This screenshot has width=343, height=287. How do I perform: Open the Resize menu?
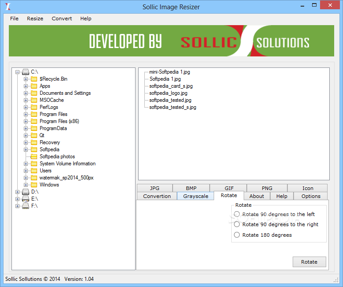click(x=35, y=19)
